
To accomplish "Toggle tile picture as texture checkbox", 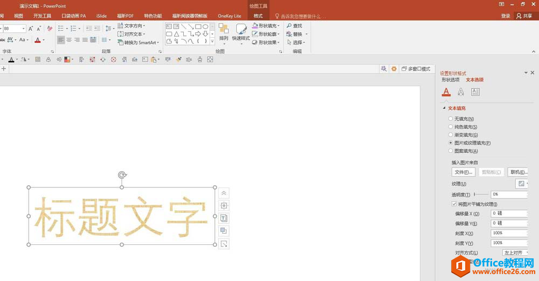I will [x=454, y=205].
